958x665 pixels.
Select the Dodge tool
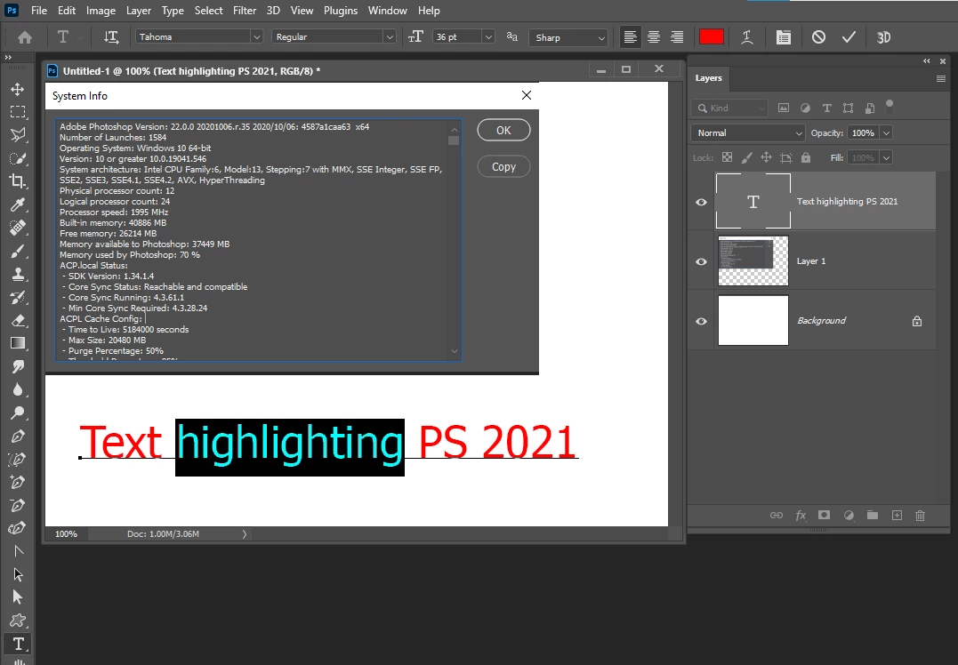[17, 413]
